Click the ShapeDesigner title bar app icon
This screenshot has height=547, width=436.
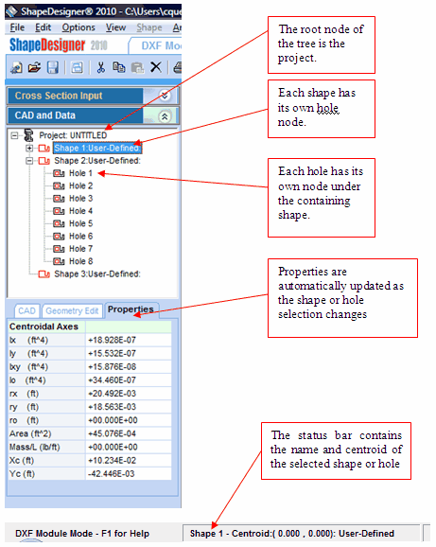click(x=11, y=11)
